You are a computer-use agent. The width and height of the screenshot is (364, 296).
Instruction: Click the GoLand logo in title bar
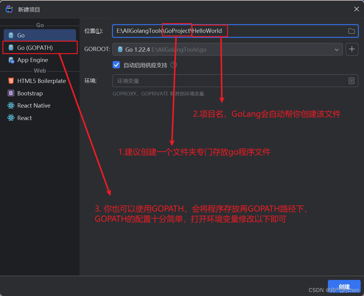coord(9,9)
